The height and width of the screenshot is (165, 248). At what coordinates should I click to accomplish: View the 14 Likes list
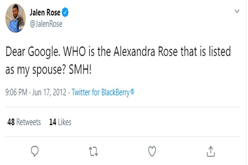[60, 122]
